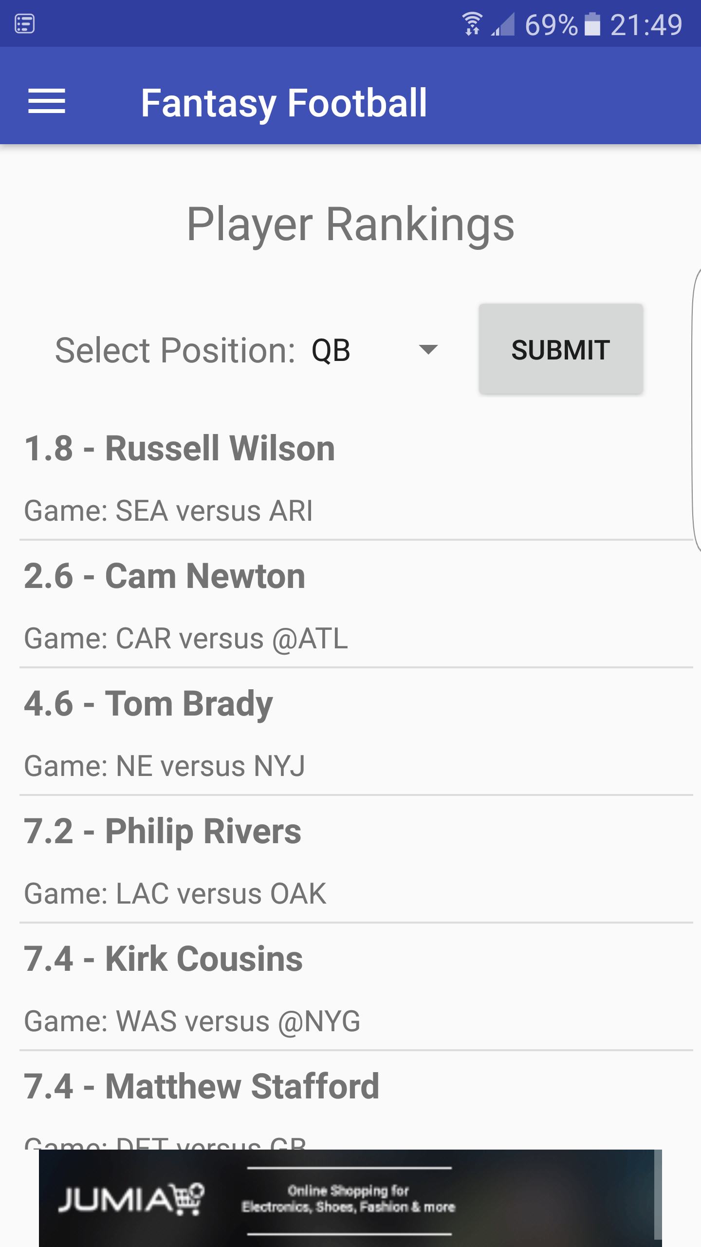Tap the Tom Brady ranking row
The width and height of the screenshot is (701, 1247).
click(356, 732)
